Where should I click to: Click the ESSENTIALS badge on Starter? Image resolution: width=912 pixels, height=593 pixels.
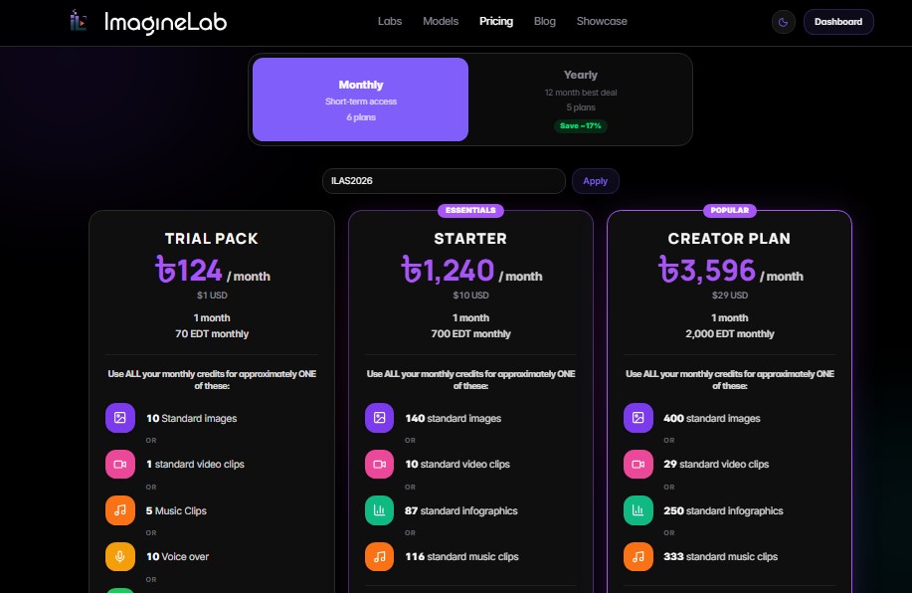coord(470,210)
